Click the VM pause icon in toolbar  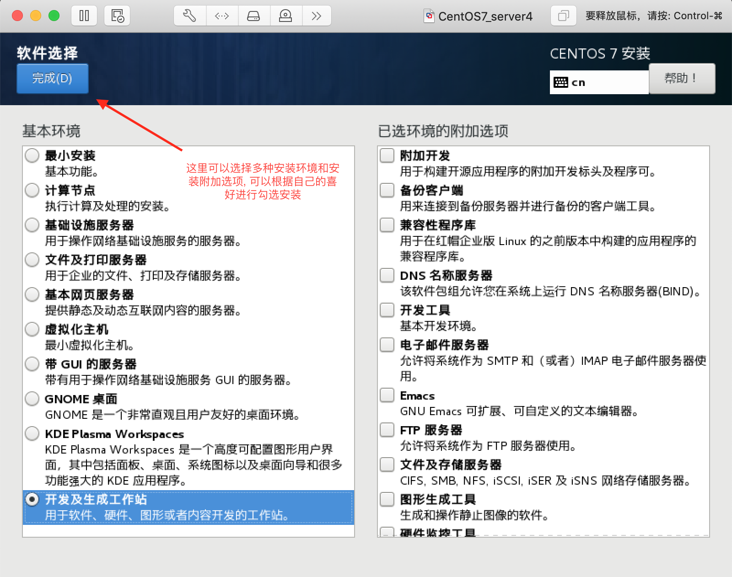pos(84,16)
